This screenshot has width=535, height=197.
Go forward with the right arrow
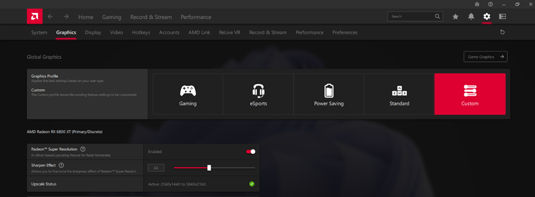tap(66, 16)
